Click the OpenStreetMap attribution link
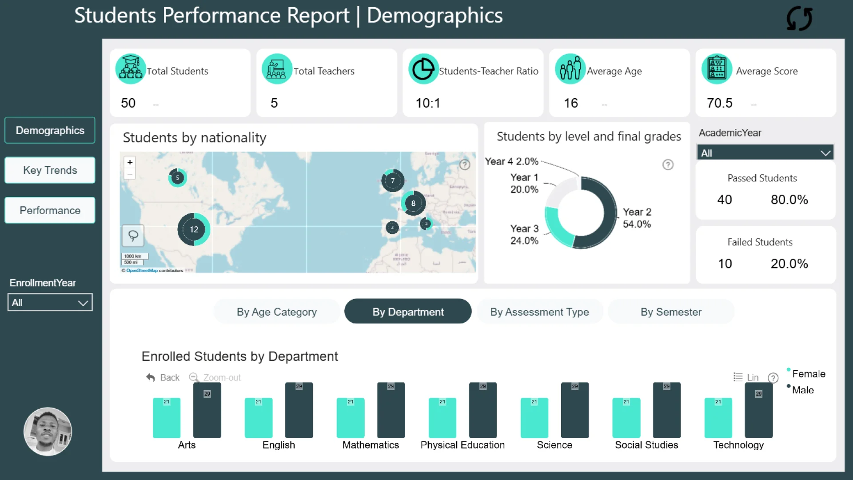 [x=142, y=270]
